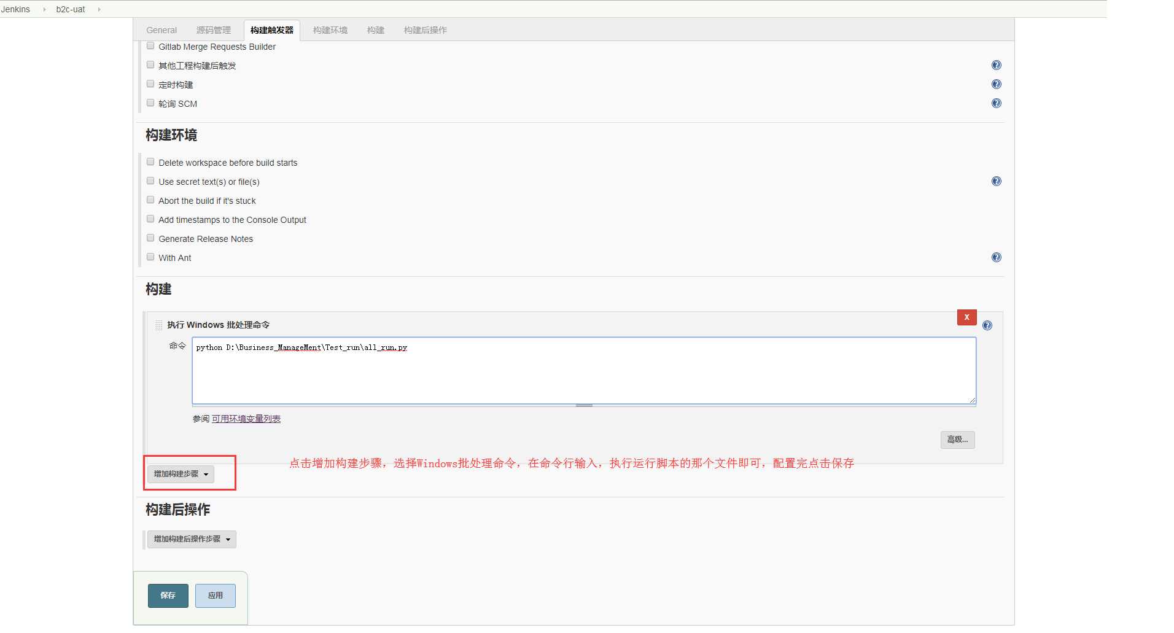Click the 构建环境 section heading
The width and height of the screenshot is (1174, 633).
point(171,135)
